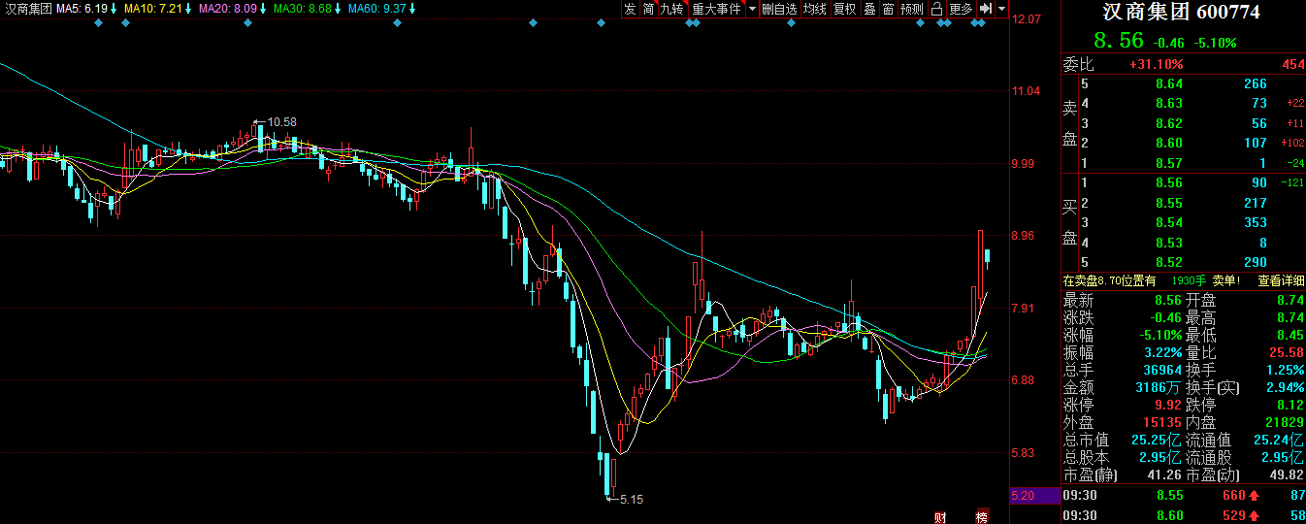Click 12.07 label on price axis

click(x=1026, y=19)
